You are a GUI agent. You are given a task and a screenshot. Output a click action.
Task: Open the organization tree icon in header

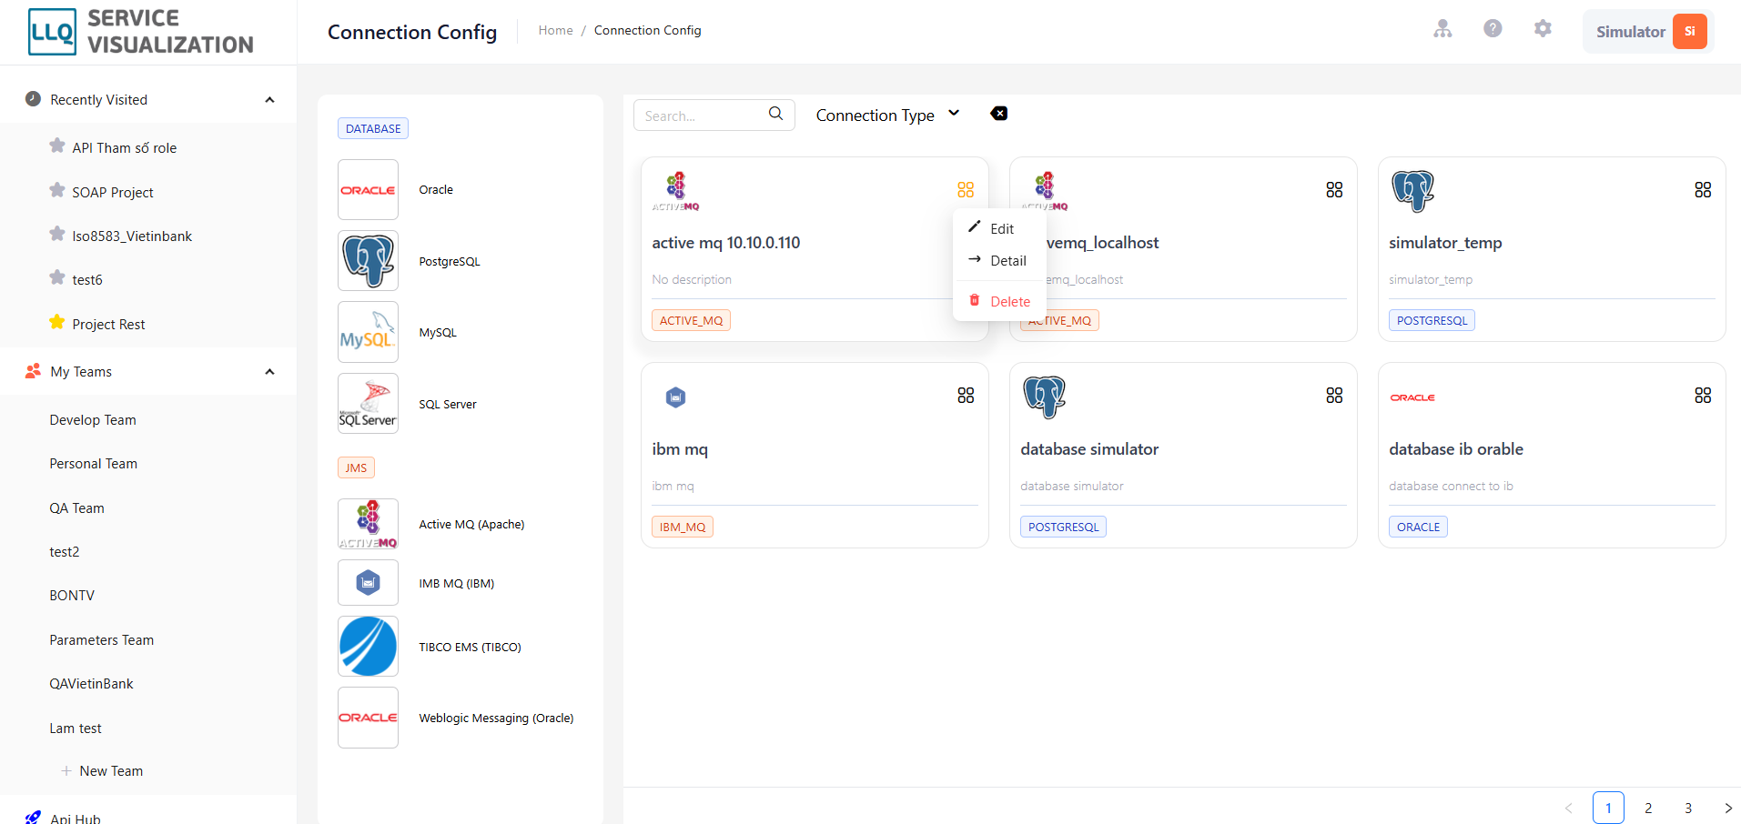coord(1442,29)
